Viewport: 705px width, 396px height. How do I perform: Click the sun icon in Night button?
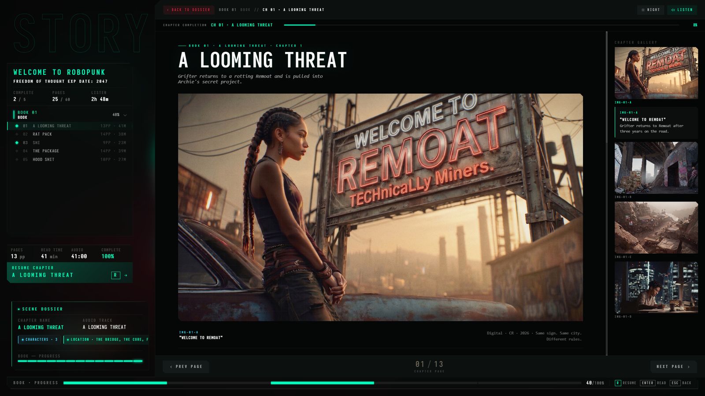643,10
